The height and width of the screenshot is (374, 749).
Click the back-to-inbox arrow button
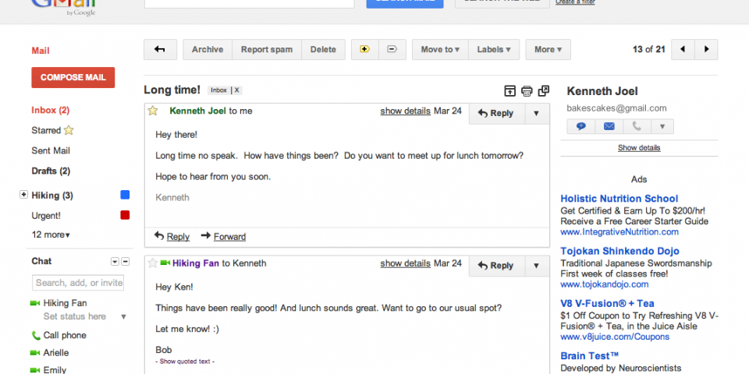[160, 50]
